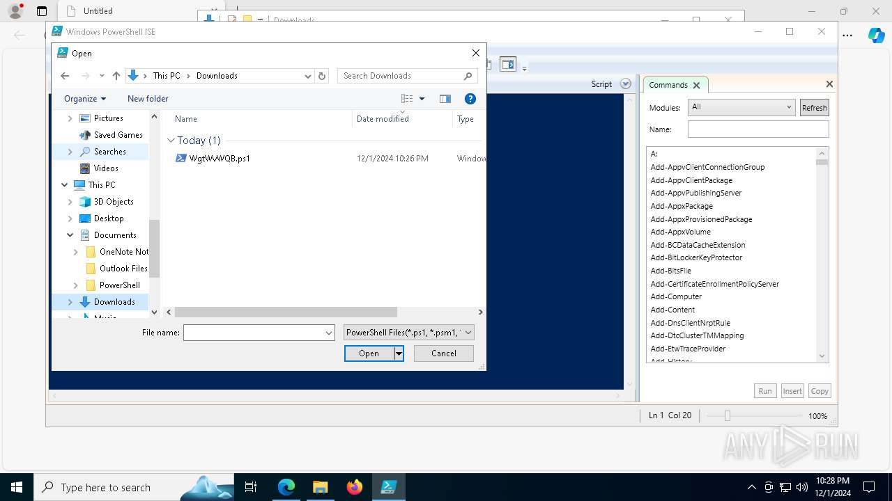This screenshot has width=892, height=501.
Task: Select Add-BitLockerKeyProtector command
Action: coord(696,257)
